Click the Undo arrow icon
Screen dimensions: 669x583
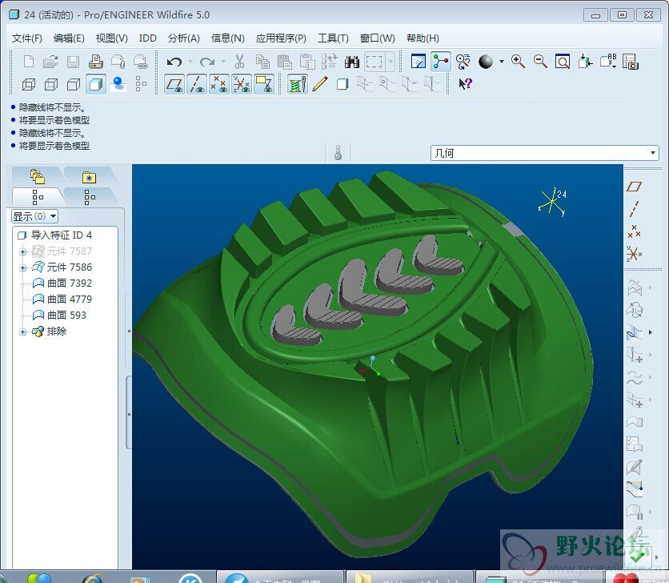pyautogui.click(x=174, y=62)
